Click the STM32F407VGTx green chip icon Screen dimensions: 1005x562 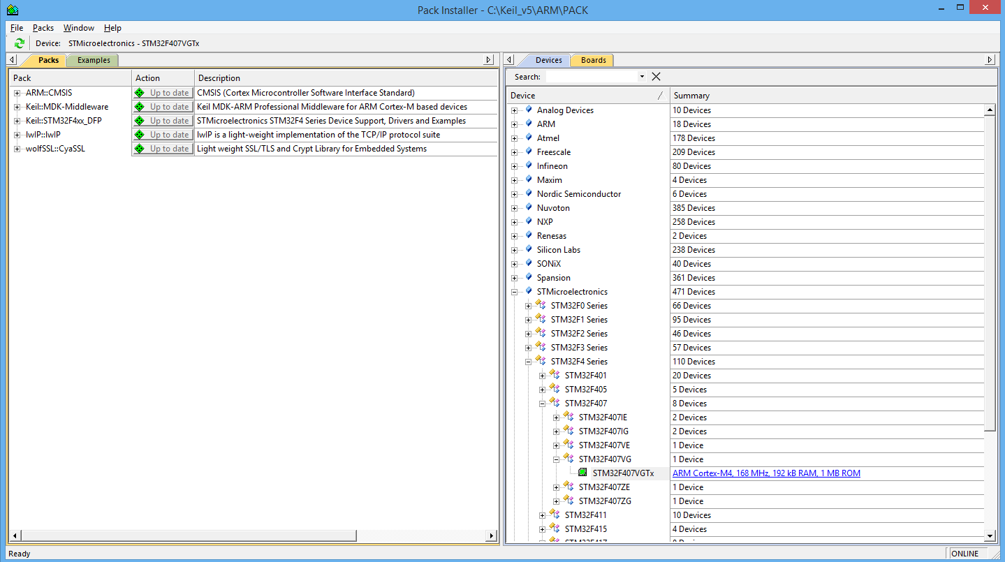(x=582, y=473)
